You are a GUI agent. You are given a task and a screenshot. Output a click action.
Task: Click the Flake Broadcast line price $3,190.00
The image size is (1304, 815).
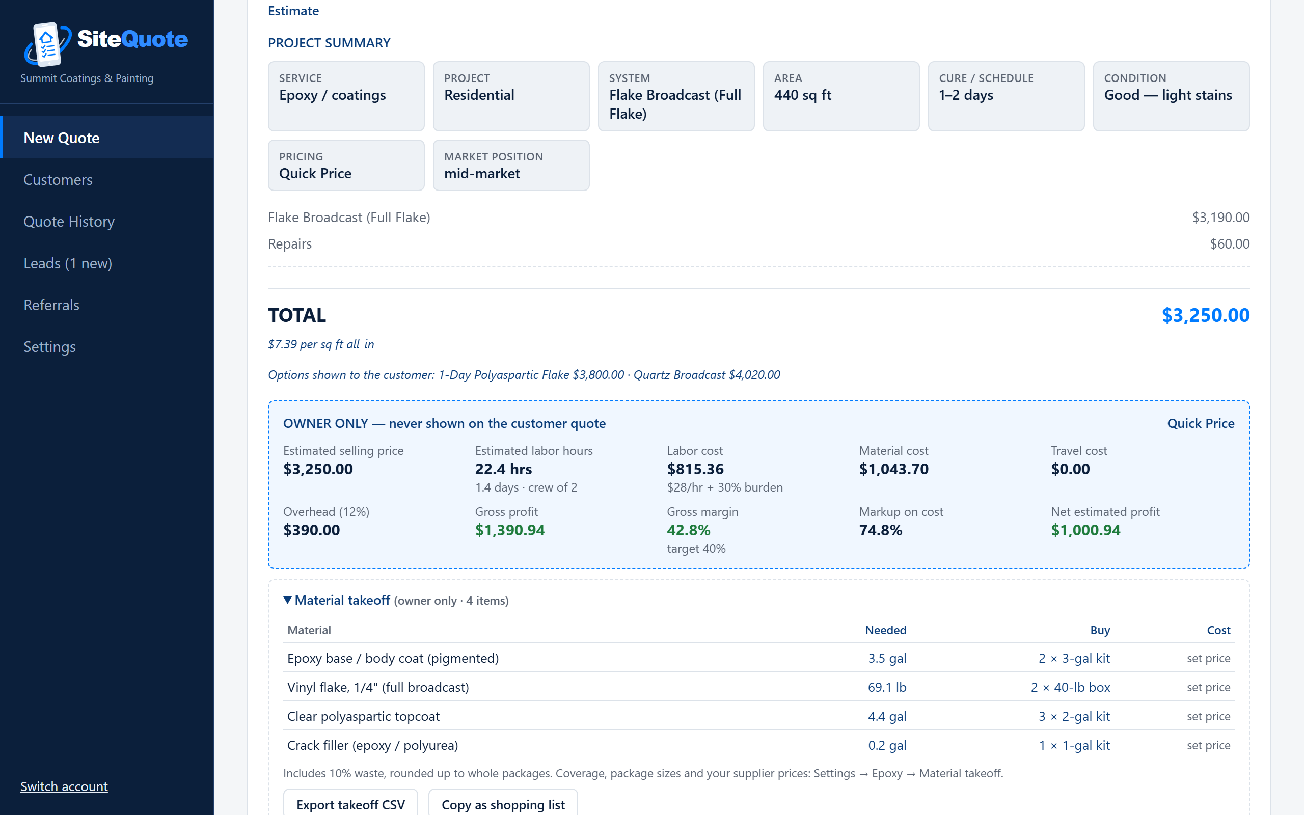(1220, 217)
